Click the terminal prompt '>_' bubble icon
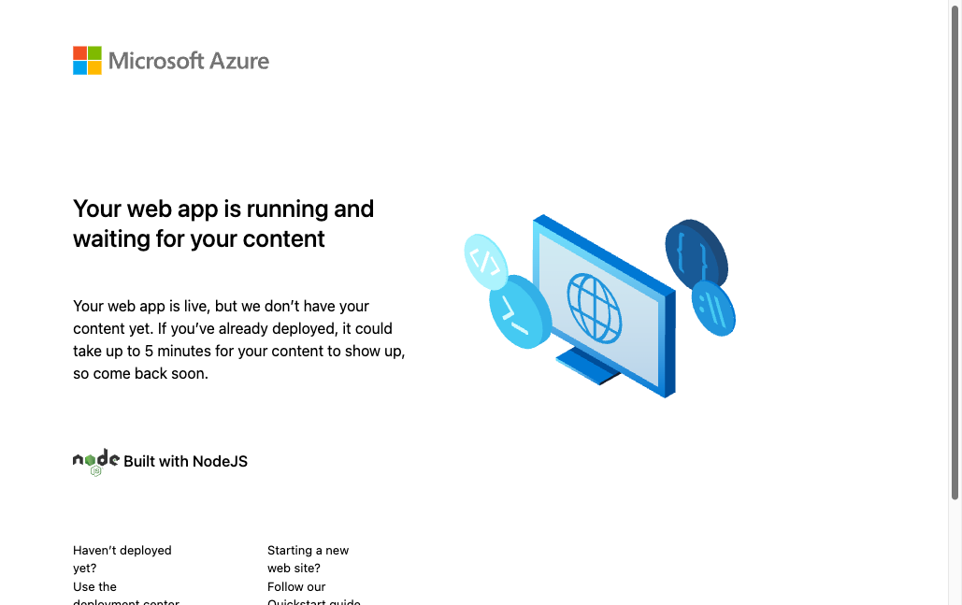This screenshot has width=962, height=605. coord(520,311)
